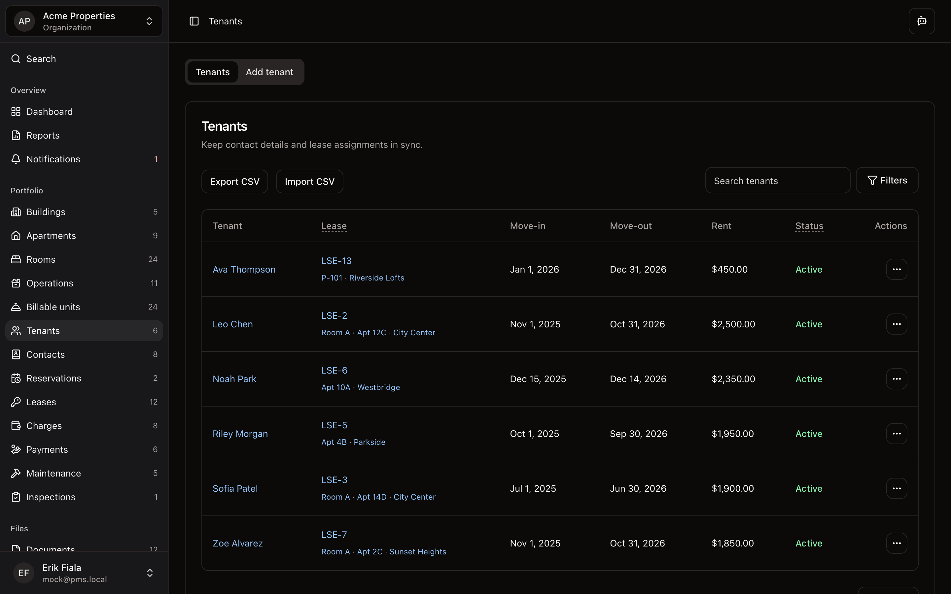Open the Filters panel

pyautogui.click(x=887, y=180)
